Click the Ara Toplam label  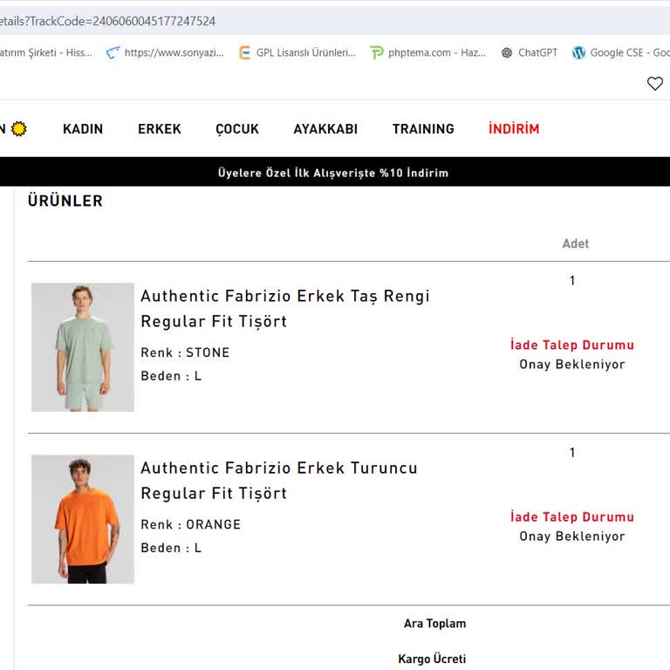(x=434, y=624)
